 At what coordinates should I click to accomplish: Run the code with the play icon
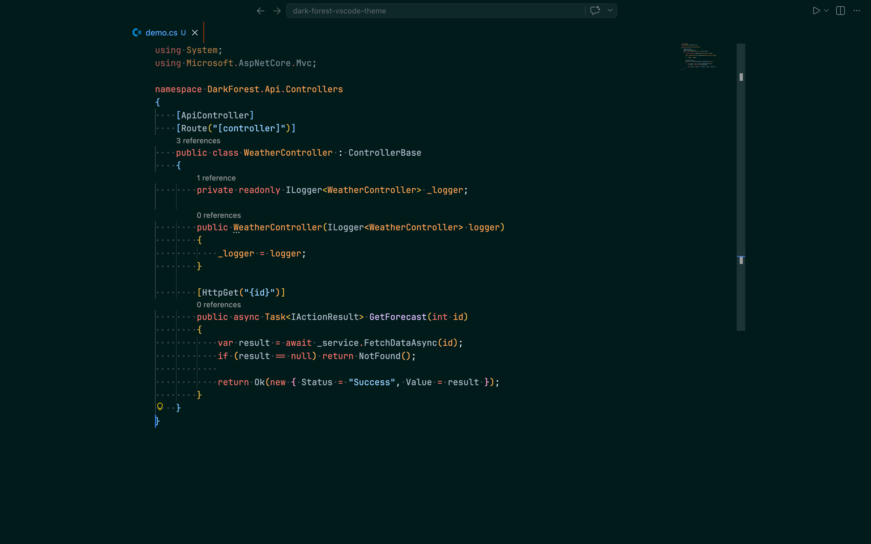[816, 11]
